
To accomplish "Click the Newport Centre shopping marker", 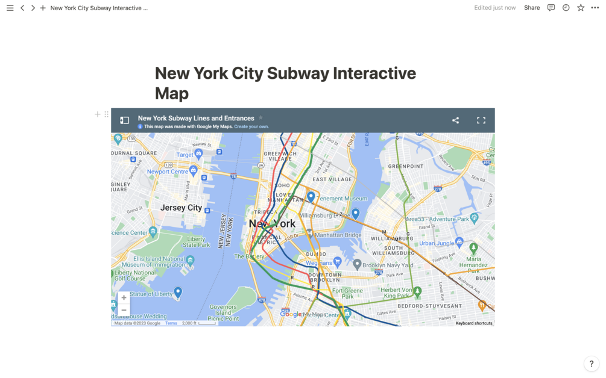I will 194,170.
